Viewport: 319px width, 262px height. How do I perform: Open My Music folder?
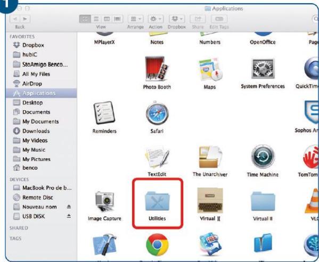[x=42, y=150]
